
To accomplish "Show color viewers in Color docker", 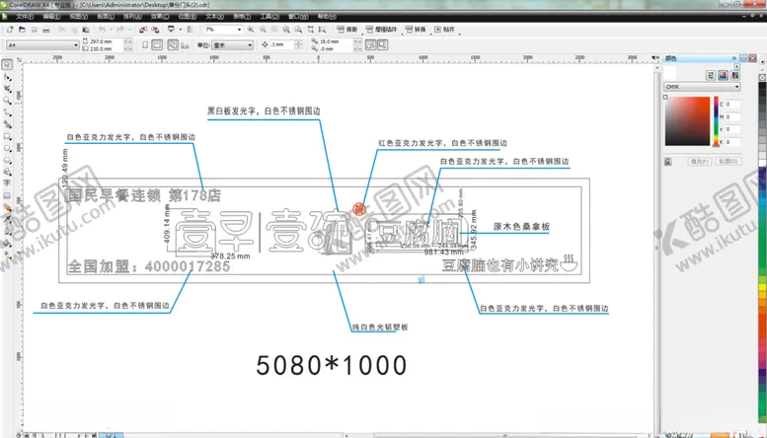I will coord(723,75).
